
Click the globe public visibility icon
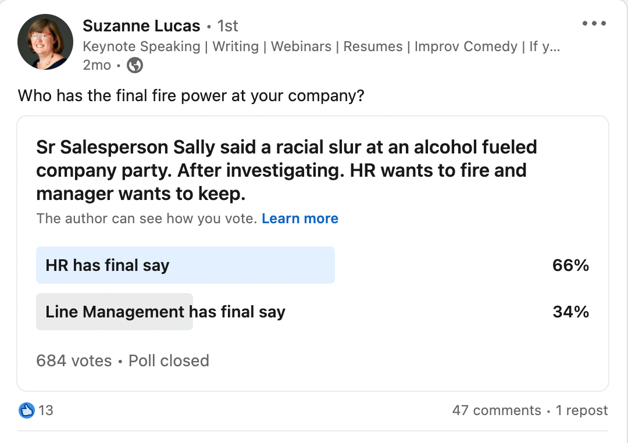[135, 65]
